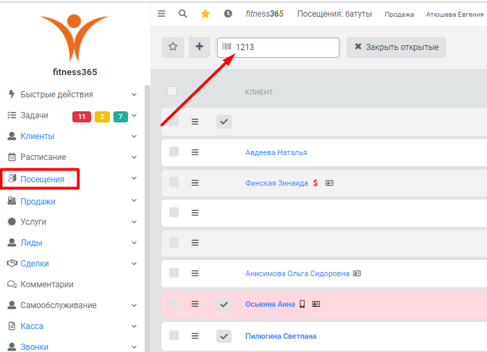Click the fitness365 orange logo
487x352 pixels.
tap(74, 38)
